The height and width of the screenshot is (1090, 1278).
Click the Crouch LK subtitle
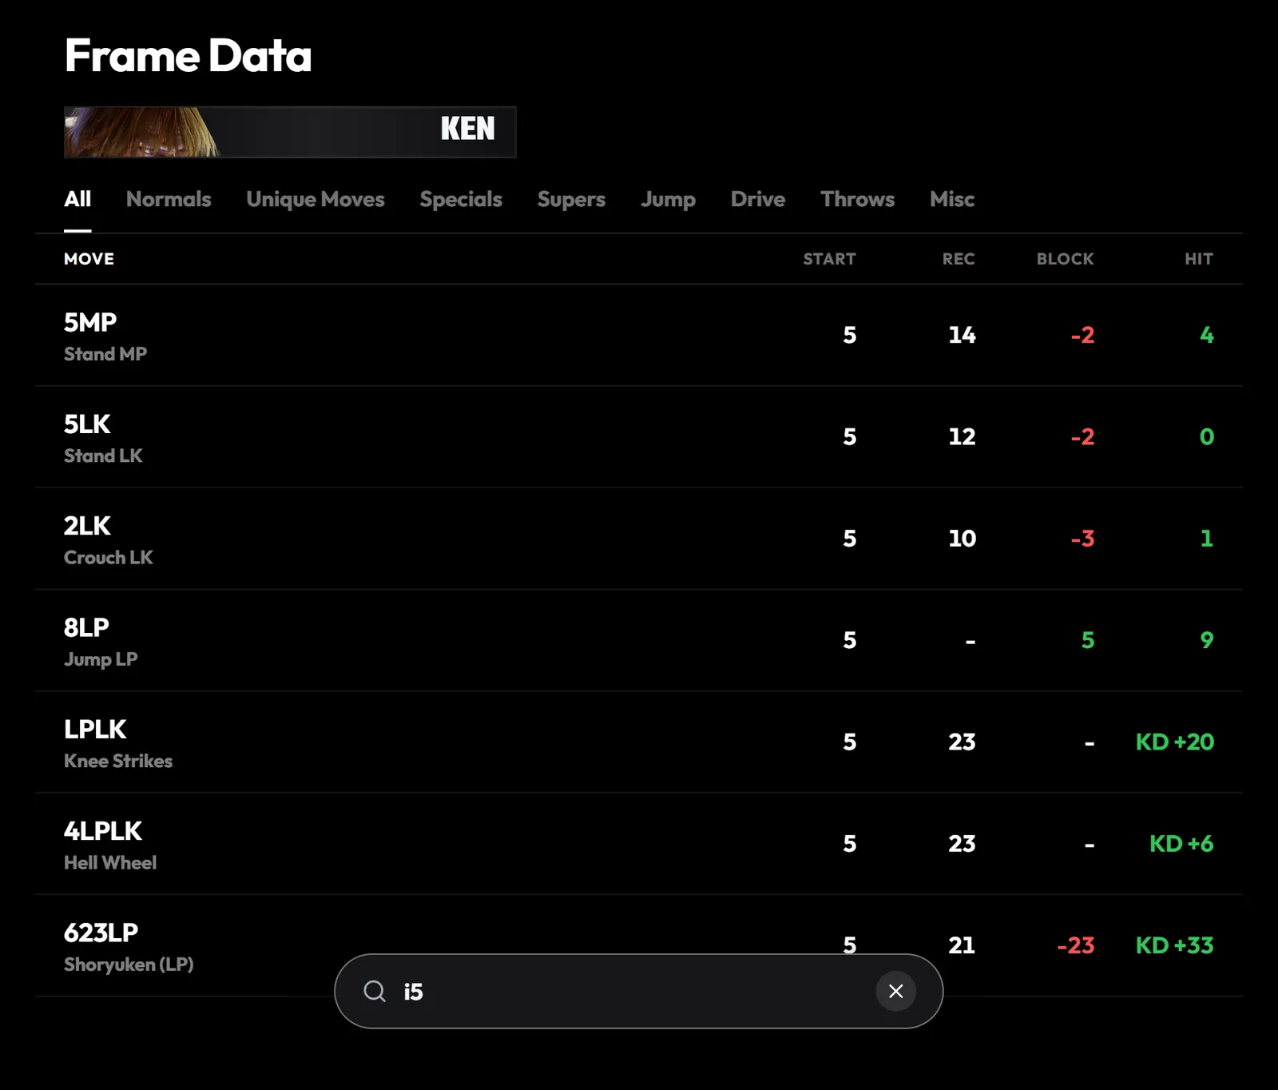(x=109, y=557)
